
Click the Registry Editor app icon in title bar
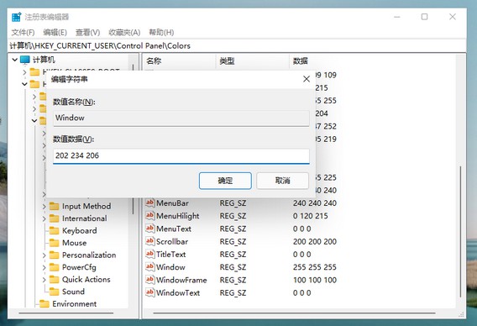(x=17, y=17)
